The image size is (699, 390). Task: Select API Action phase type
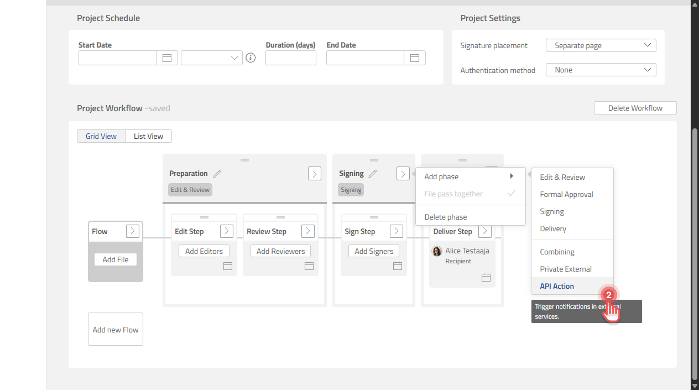pos(572,286)
